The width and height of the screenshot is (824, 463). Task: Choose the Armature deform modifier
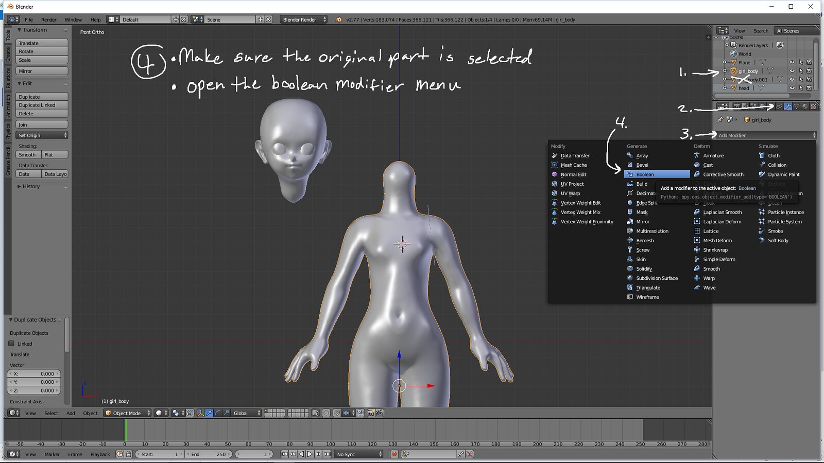click(x=713, y=155)
